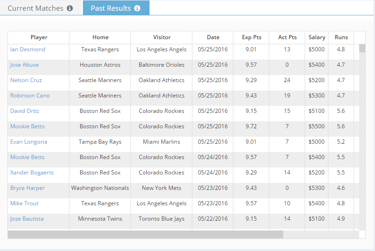This screenshot has height=251, width=375.
Task: Click the Player column header
Action: coord(39,37)
